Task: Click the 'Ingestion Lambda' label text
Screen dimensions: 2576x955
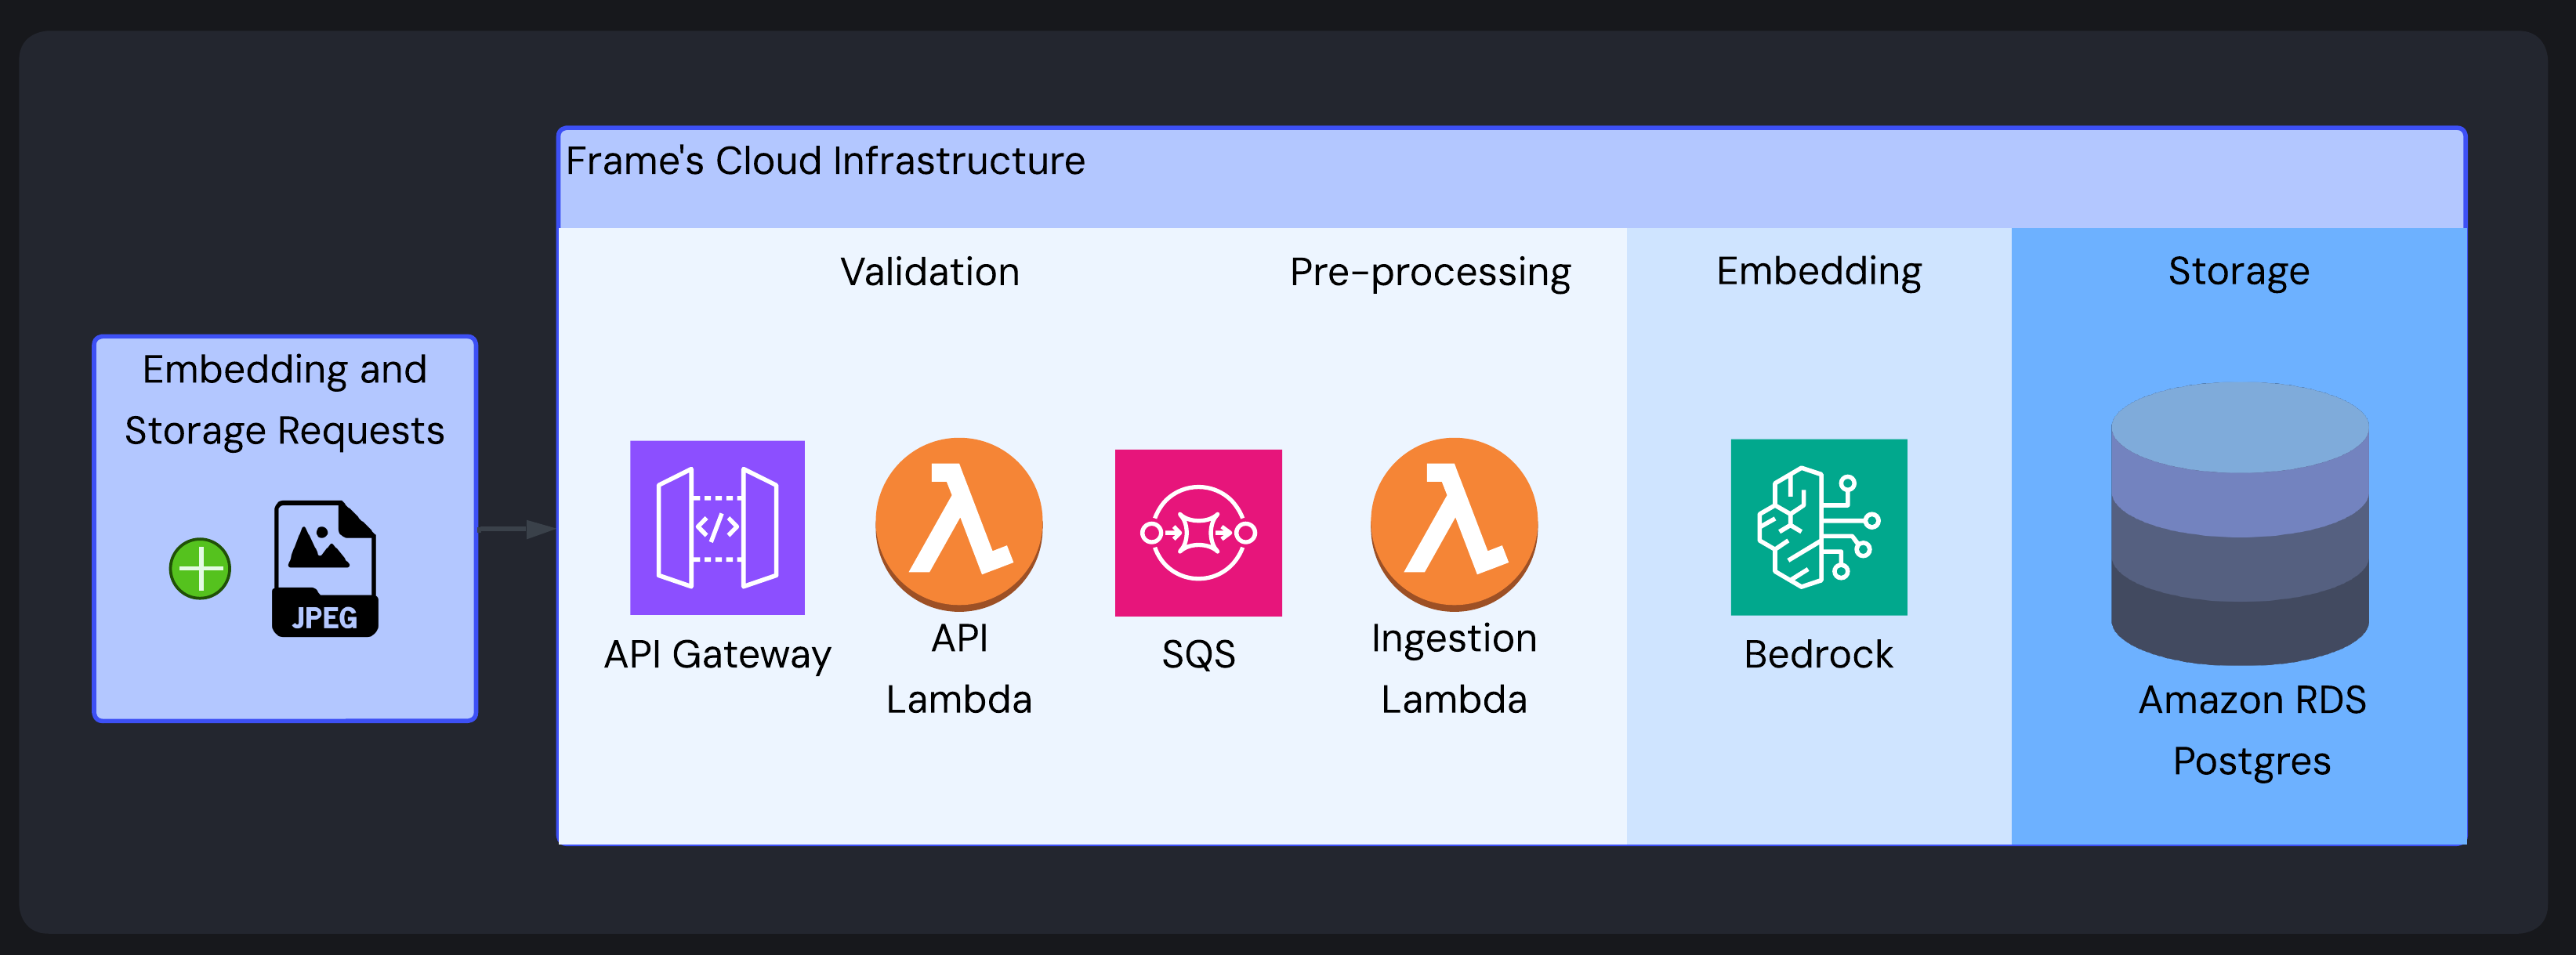Action: 1454,668
